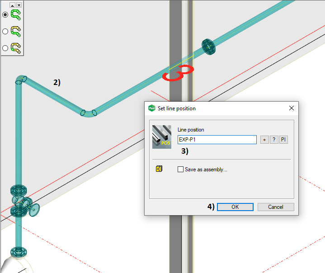The image size is (325, 273).
Task: Select the valve assembly on the vertical pipe
Action: [x=24, y=202]
